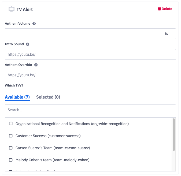Enable the Customer Success TV checkbox

pos(11,136)
